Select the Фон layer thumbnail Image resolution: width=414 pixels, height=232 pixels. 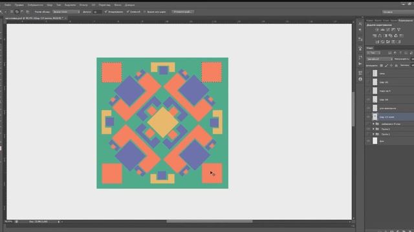[375, 141]
